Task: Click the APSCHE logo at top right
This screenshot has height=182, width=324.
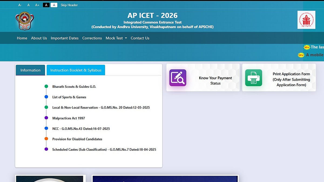Action: coord(306,20)
